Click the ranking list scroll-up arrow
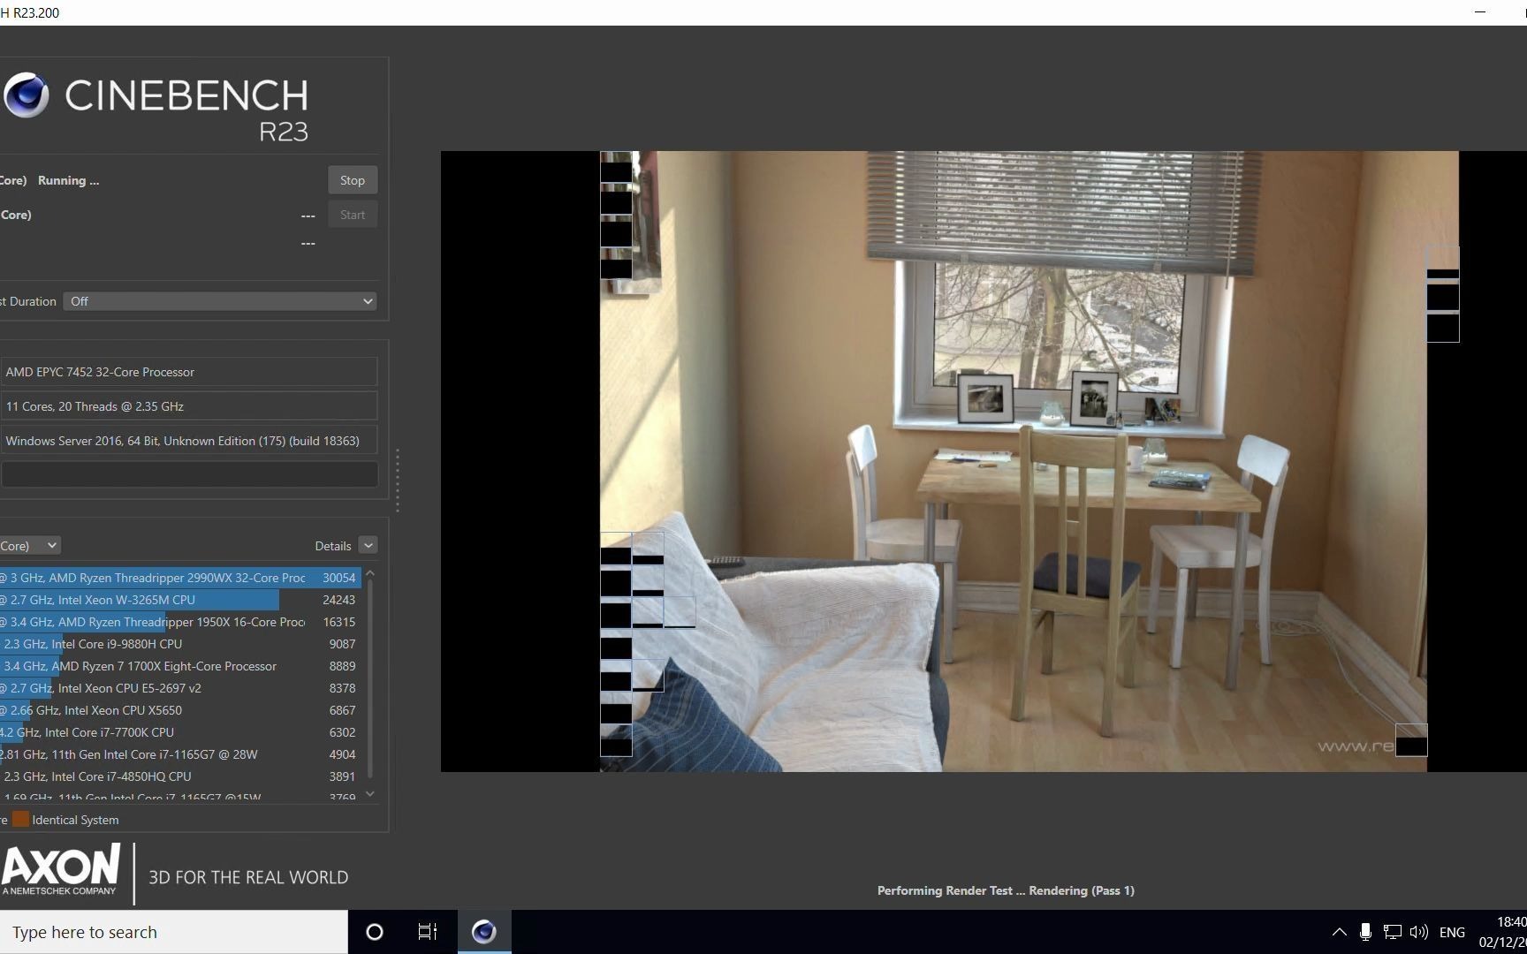Image resolution: width=1527 pixels, height=954 pixels. point(370,574)
